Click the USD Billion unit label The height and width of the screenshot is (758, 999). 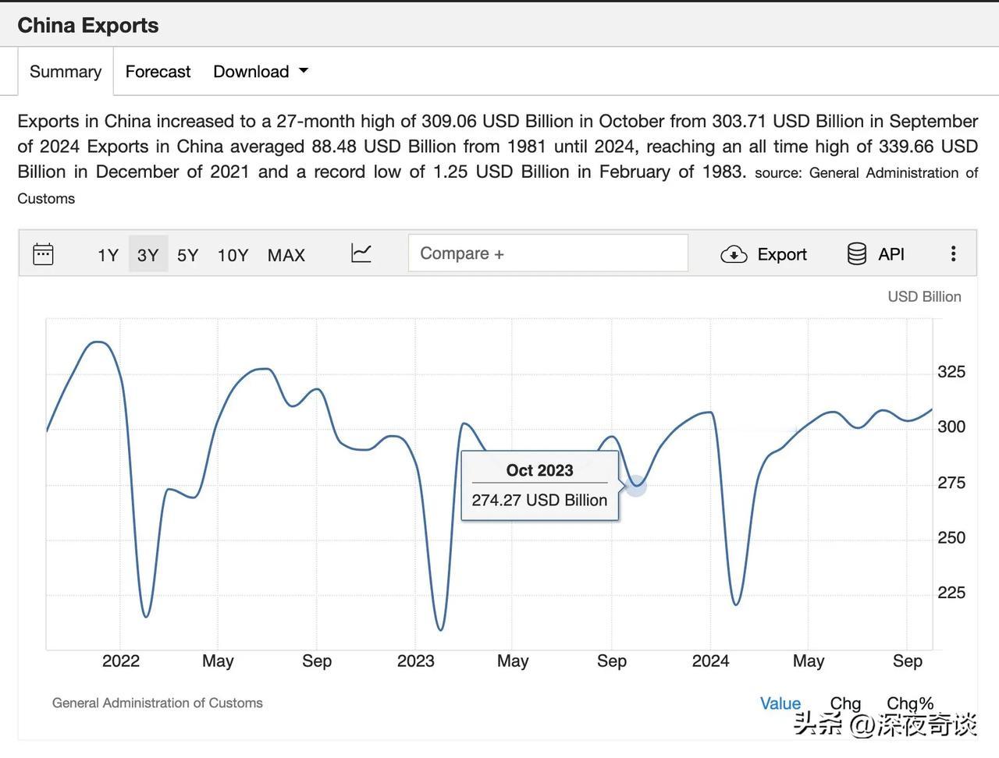tap(924, 296)
